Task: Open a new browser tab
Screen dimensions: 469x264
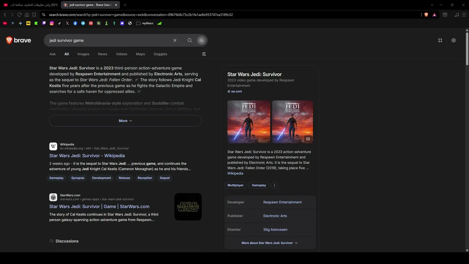Action: 125,5
